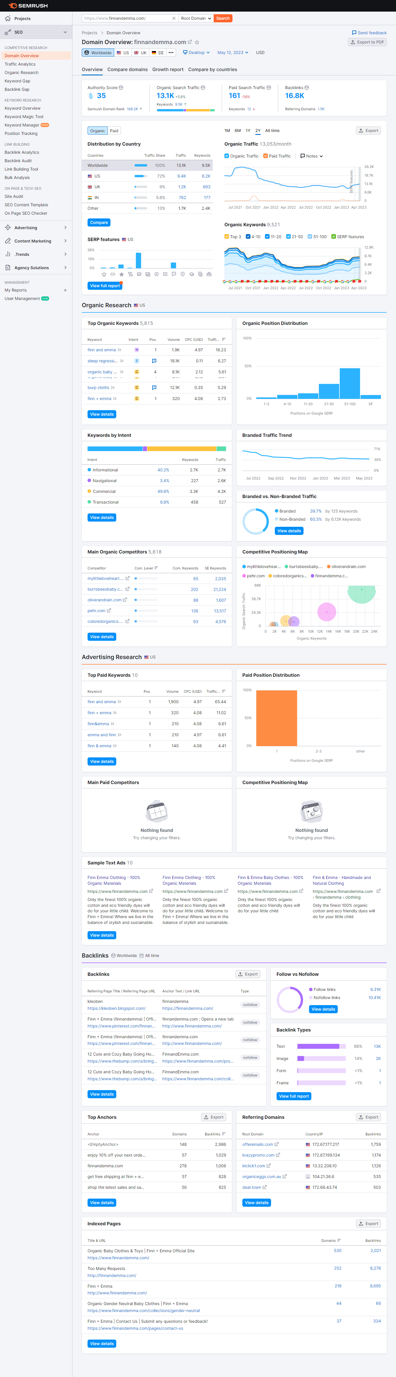Click filter icon in Top Organic Keywords Traffic column
This screenshot has height=1377, width=396.
point(224,339)
